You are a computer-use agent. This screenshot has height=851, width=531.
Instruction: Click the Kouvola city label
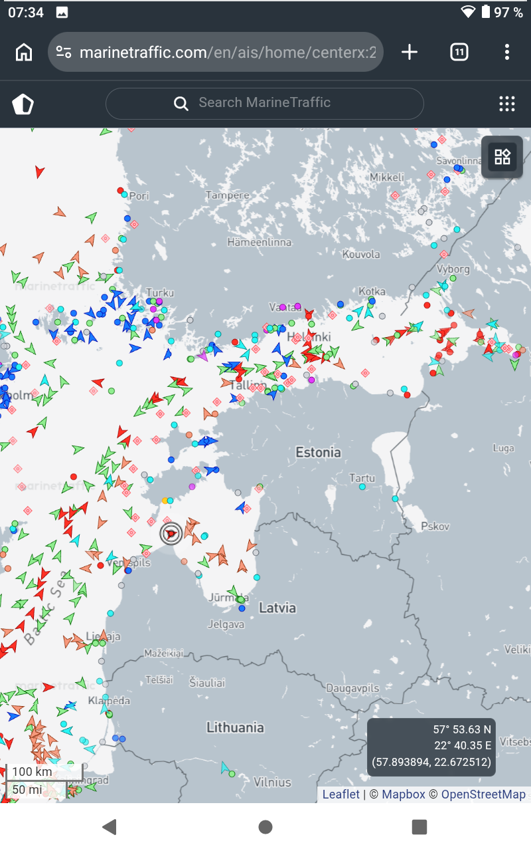coord(361,254)
